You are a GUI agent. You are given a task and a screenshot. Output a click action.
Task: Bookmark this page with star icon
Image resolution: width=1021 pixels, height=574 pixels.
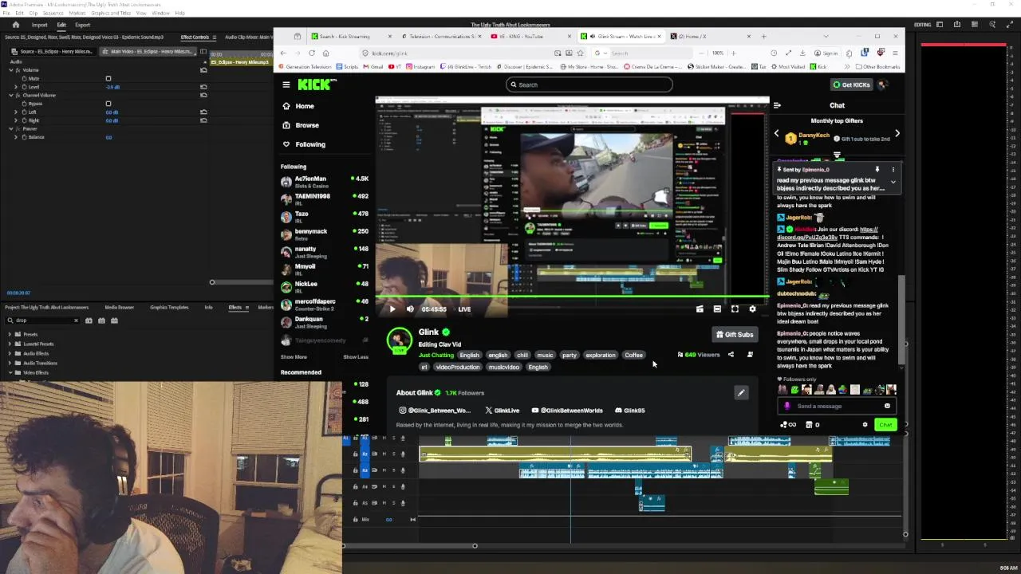point(580,53)
